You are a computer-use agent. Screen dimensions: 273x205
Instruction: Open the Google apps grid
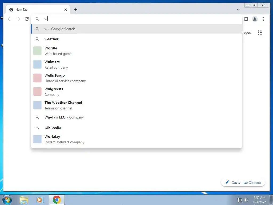click(x=260, y=32)
